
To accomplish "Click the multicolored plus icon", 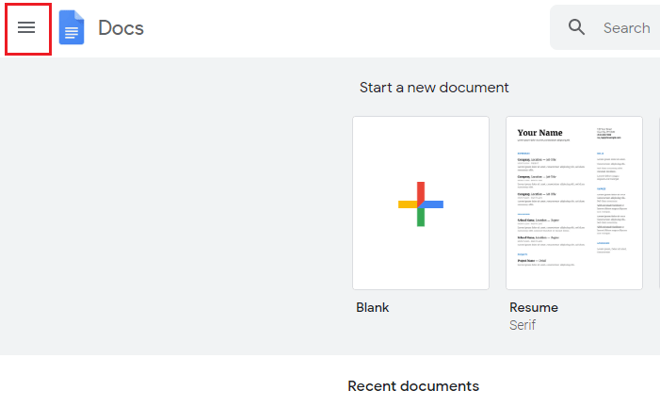I will 421,204.
